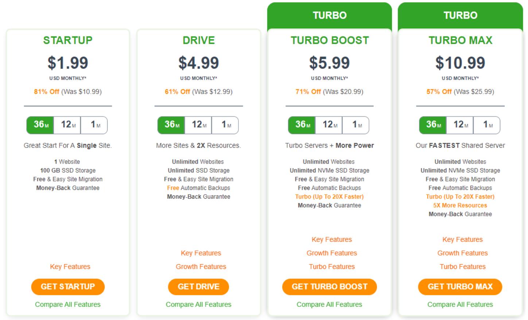Expand Key Features under Startup plan

coord(70,267)
